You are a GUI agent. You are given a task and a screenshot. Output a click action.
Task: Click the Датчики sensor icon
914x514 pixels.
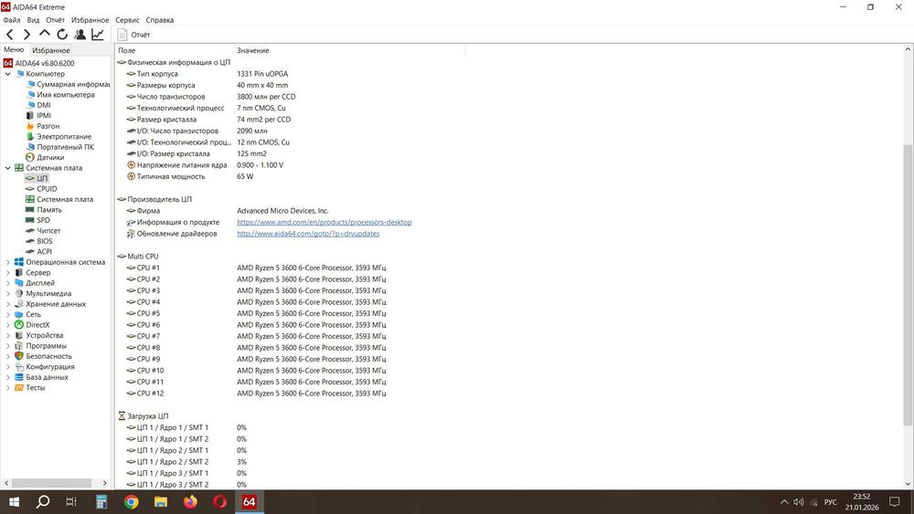[x=30, y=157]
